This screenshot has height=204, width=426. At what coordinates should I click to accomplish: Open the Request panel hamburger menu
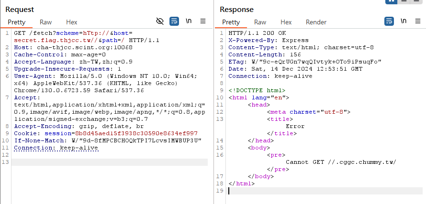[203, 21]
